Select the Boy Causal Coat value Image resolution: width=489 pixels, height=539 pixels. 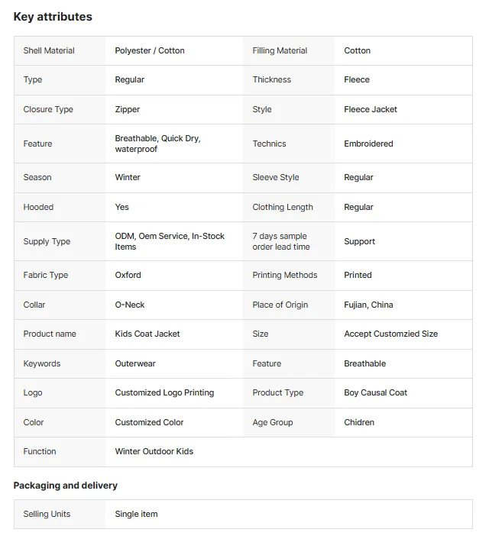coord(375,392)
